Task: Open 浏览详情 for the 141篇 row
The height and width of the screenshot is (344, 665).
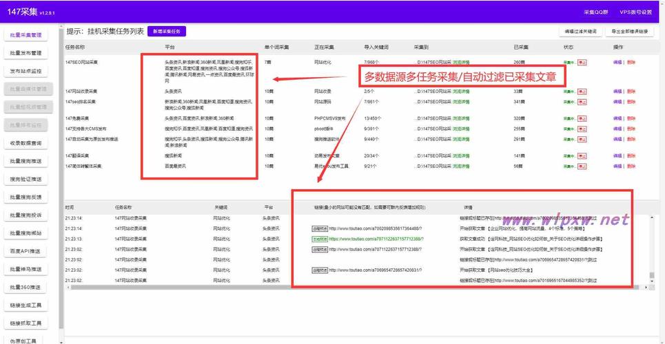Action: [x=461, y=156]
